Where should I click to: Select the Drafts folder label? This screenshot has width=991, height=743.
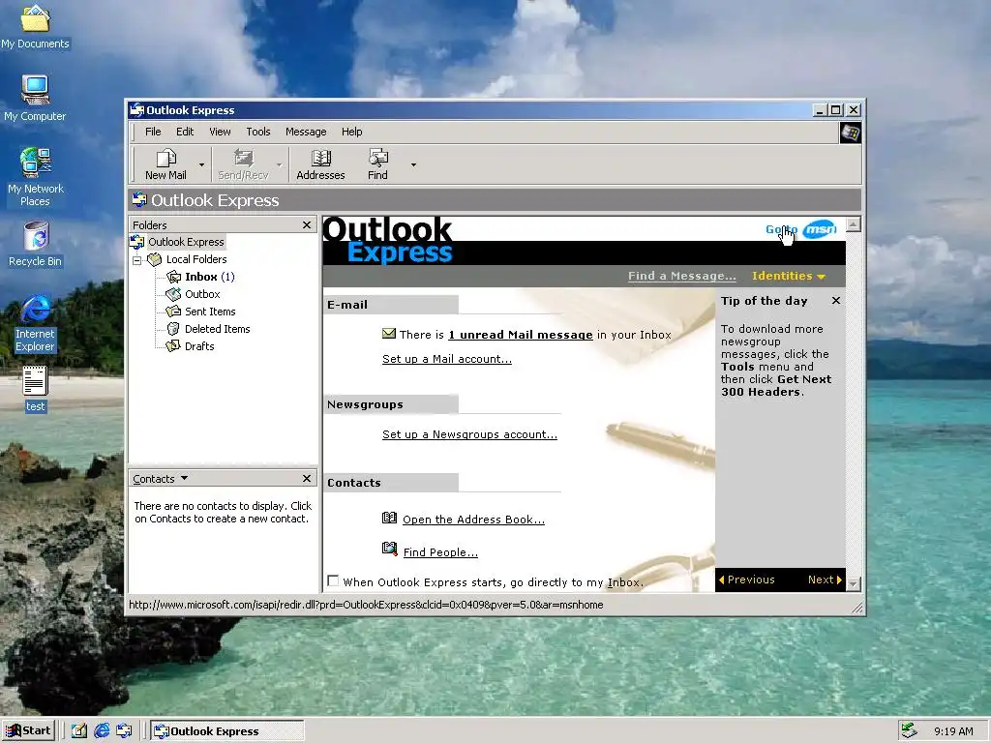(199, 346)
